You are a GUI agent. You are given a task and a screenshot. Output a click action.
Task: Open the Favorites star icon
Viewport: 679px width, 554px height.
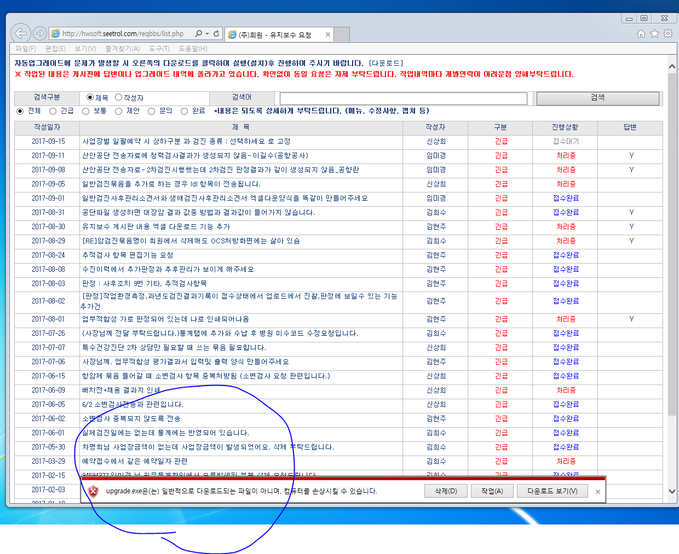pos(654,33)
